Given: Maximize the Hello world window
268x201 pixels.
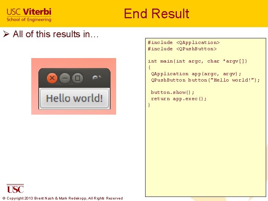Looking at the screenshot, I should coord(77,78).
